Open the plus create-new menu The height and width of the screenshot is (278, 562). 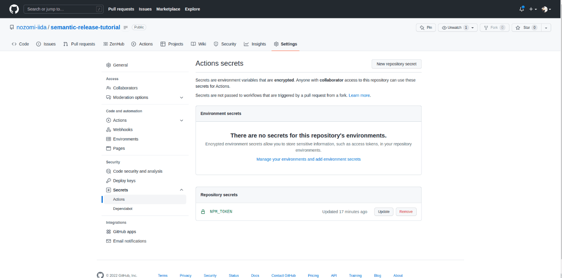click(x=533, y=9)
